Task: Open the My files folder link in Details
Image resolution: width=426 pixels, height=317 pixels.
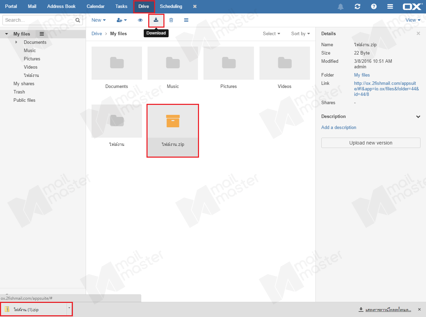Action: tap(362, 75)
